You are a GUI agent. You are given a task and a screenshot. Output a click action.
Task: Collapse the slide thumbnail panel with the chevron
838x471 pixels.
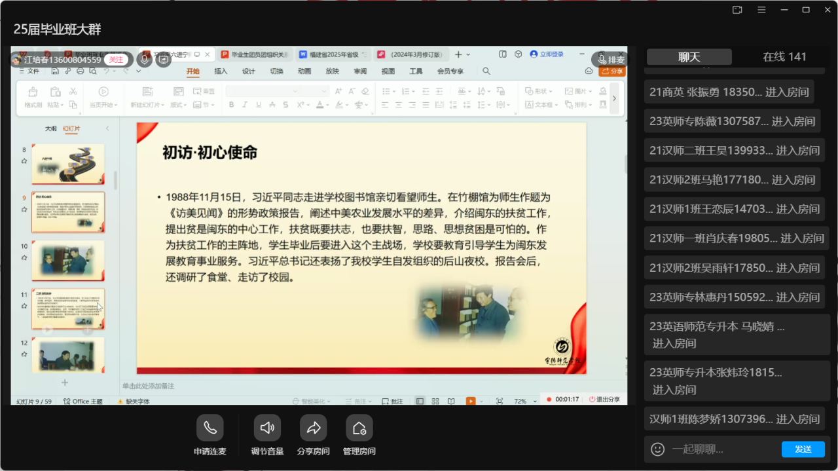coord(107,129)
